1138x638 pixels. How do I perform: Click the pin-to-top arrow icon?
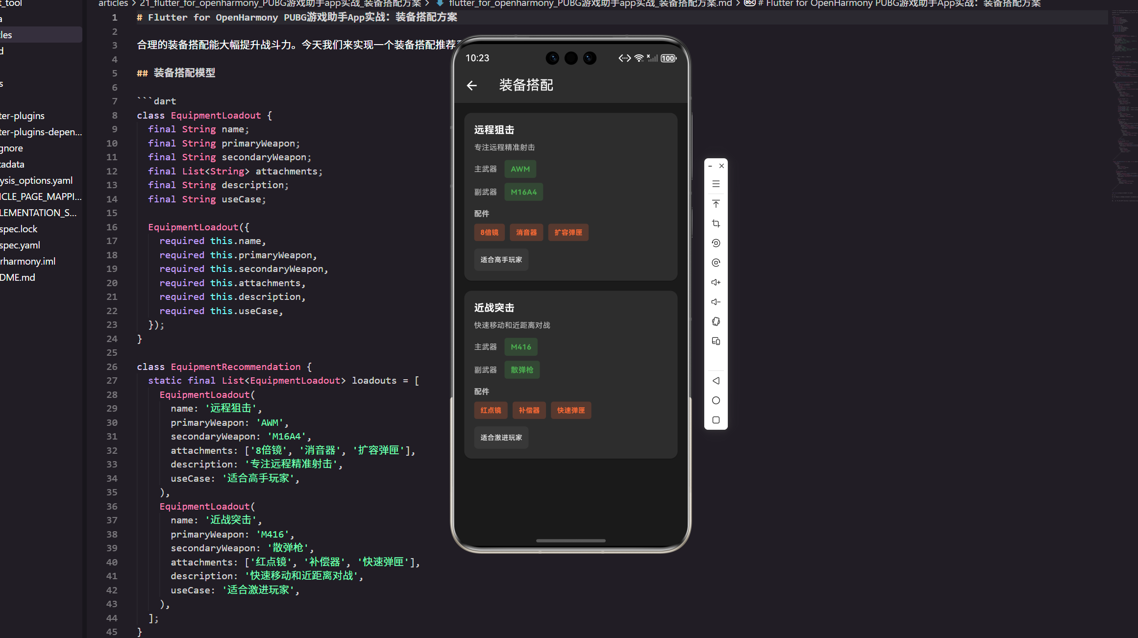(x=716, y=204)
